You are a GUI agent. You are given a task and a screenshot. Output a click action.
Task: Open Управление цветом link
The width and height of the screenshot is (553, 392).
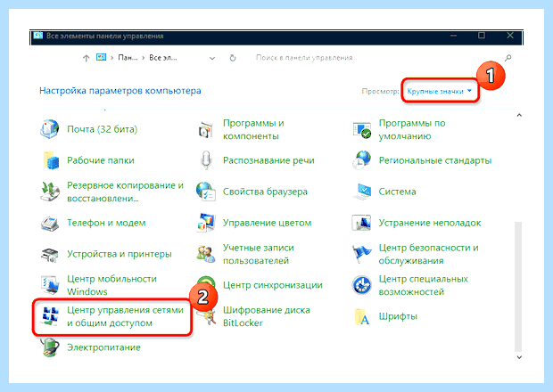click(x=267, y=223)
